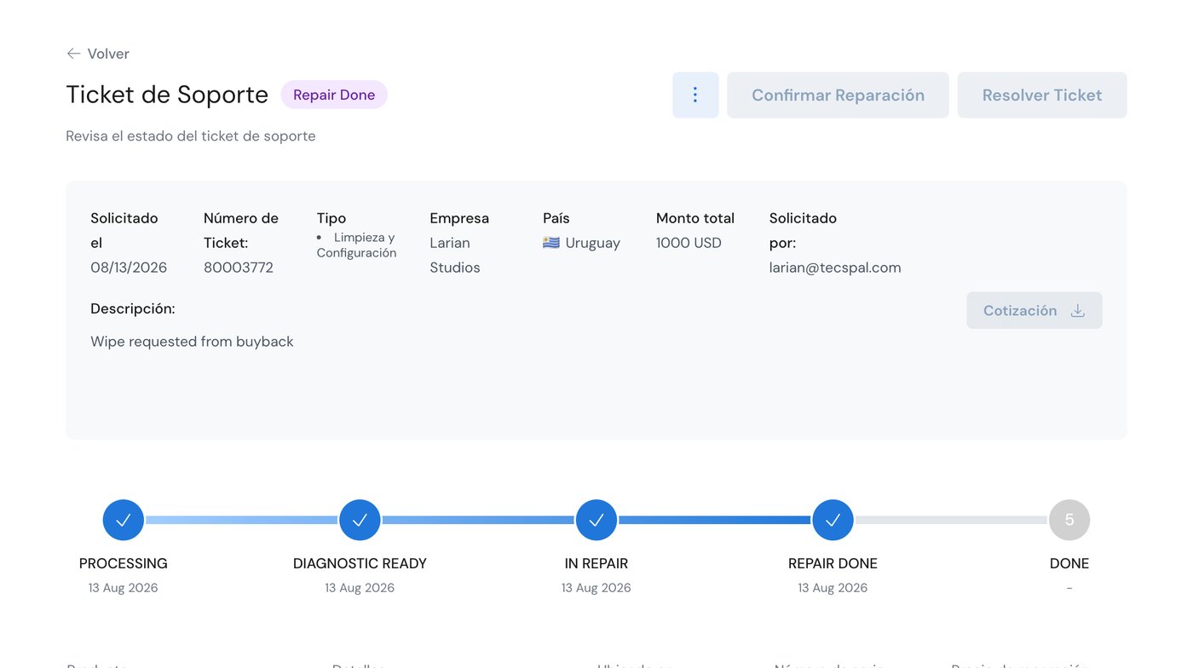Click the email larian@tecspal.com
The image size is (1193, 668).
click(835, 268)
